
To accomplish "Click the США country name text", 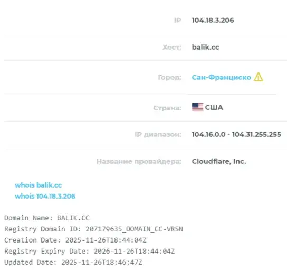I will pos(214,107).
